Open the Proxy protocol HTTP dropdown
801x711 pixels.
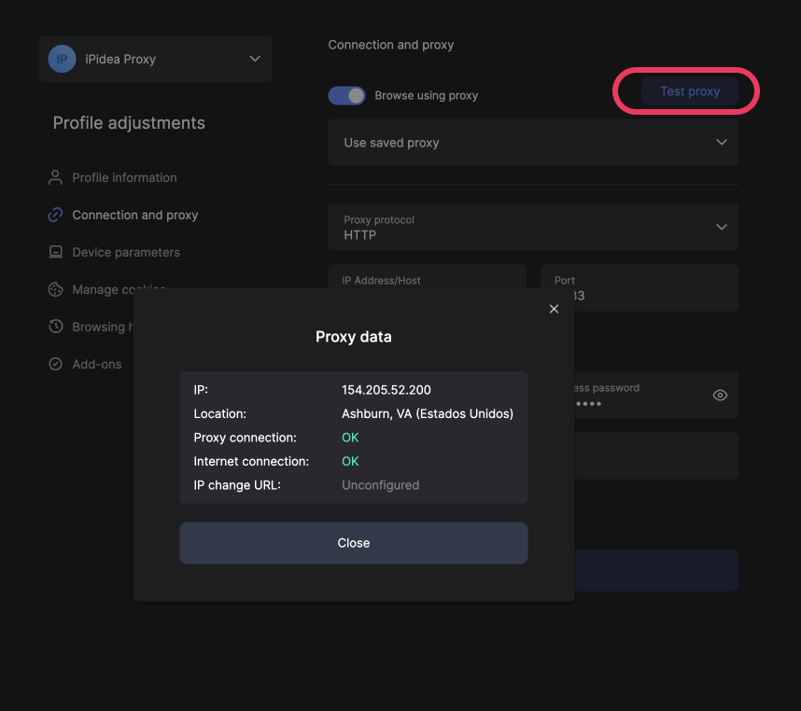point(533,228)
